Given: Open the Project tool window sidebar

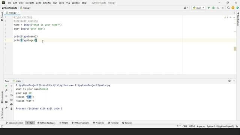Looking at the screenshot, I should pos(2,16).
